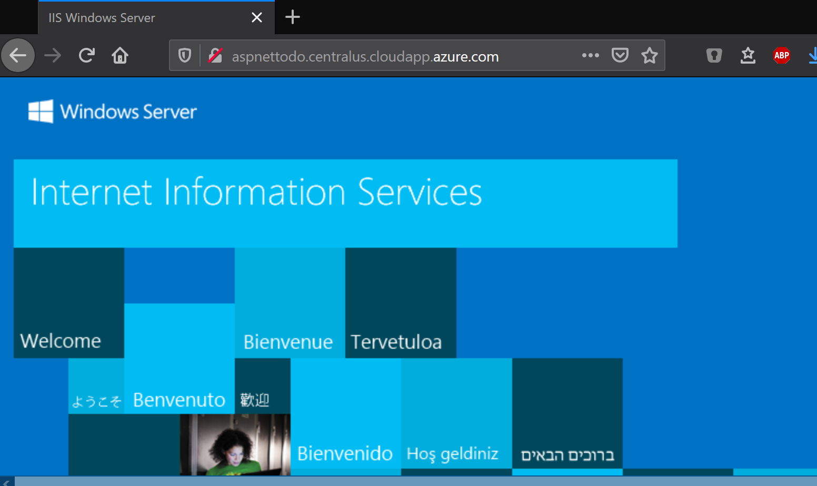
Task: Bookmark this page with the star
Action: pyautogui.click(x=650, y=55)
